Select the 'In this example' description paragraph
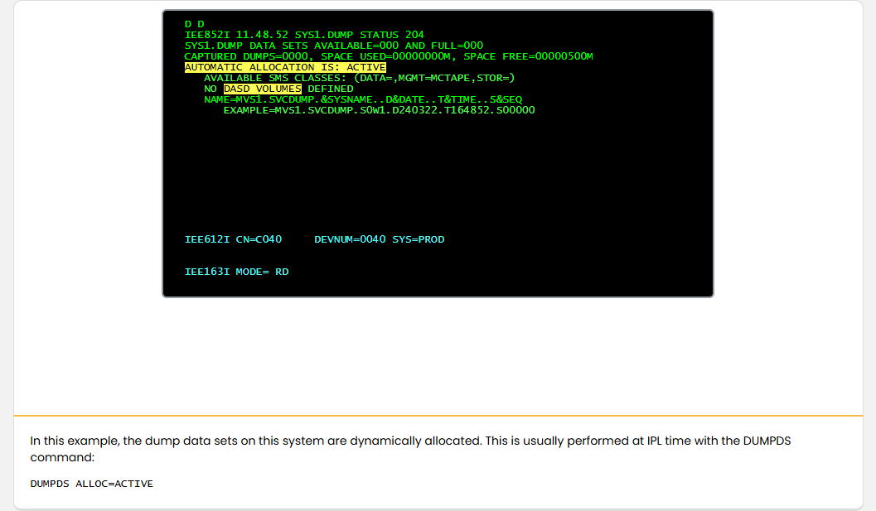The height and width of the screenshot is (511, 876). (x=410, y=449)
